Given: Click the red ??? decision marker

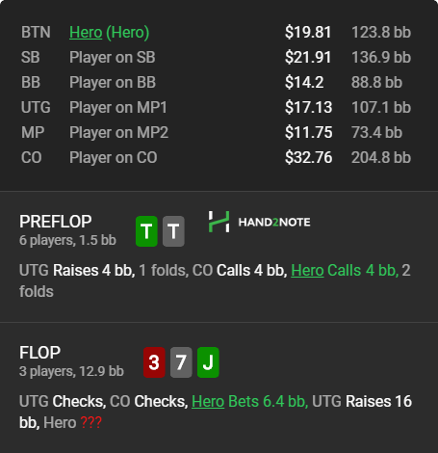Looking at the screenshot, I should (91, 422).
